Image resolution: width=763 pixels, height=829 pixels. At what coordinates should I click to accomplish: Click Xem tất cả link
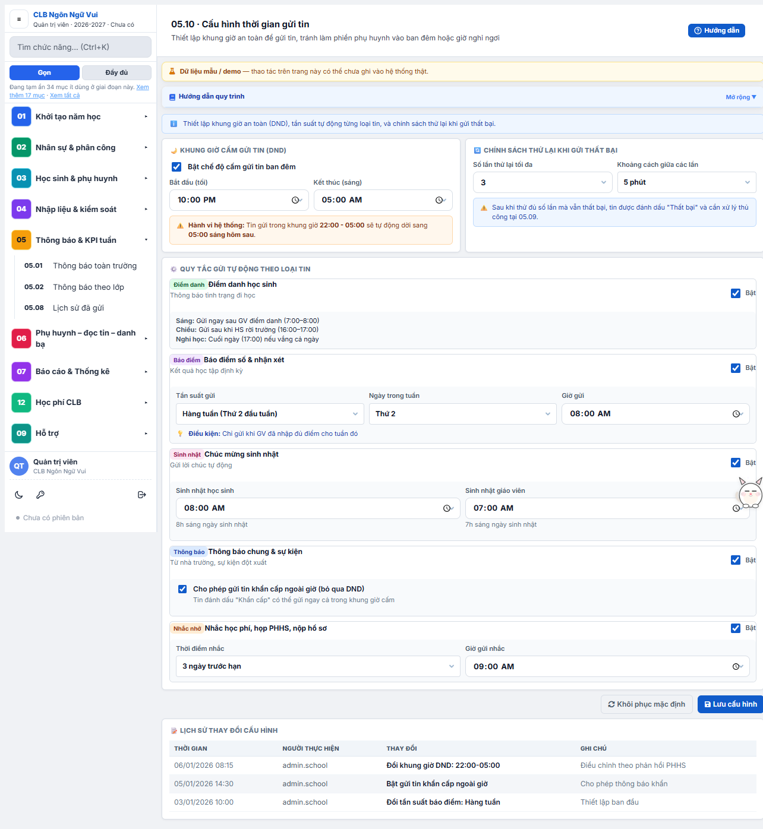[x=65, y=96]
